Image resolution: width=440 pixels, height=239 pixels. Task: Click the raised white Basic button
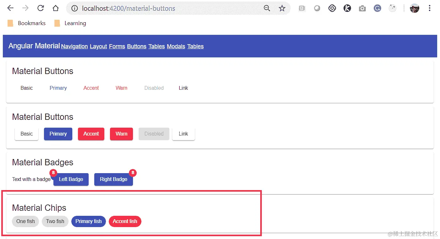pyautogui.click(x=27, y=134)
